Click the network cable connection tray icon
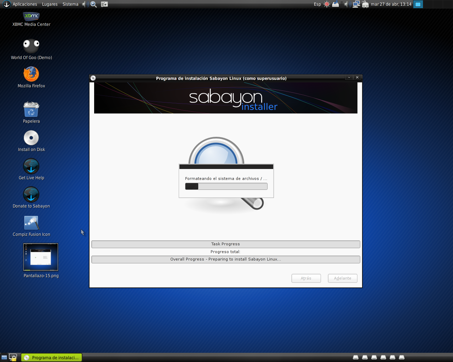 (365, 4)
